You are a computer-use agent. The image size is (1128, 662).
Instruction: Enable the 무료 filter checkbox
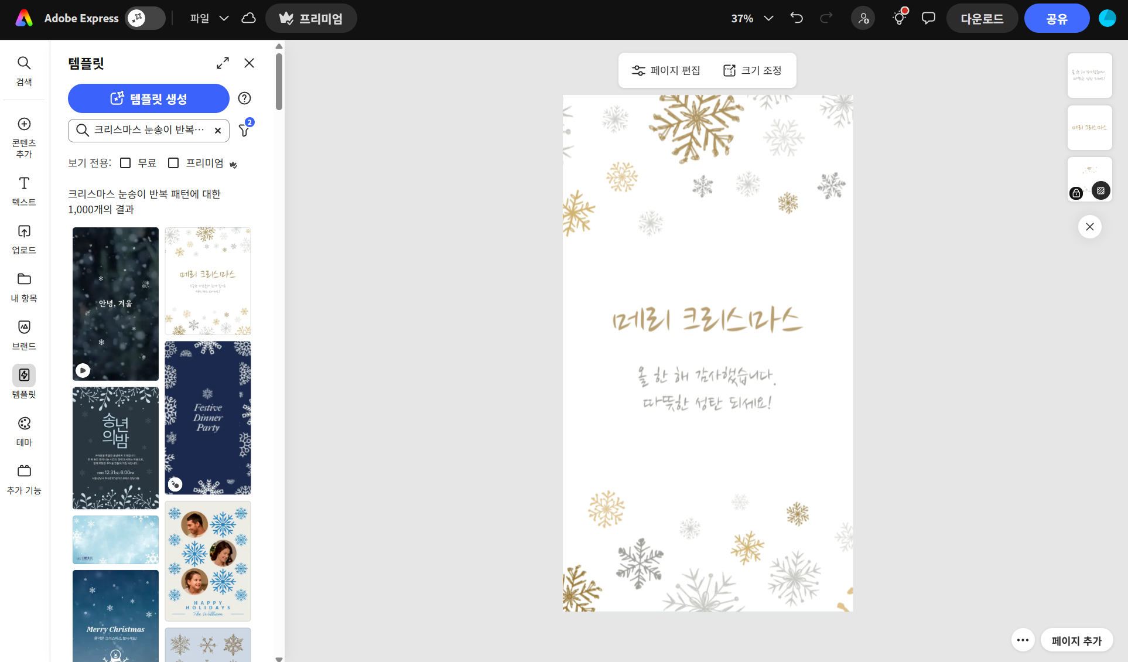tap(125, 163)
